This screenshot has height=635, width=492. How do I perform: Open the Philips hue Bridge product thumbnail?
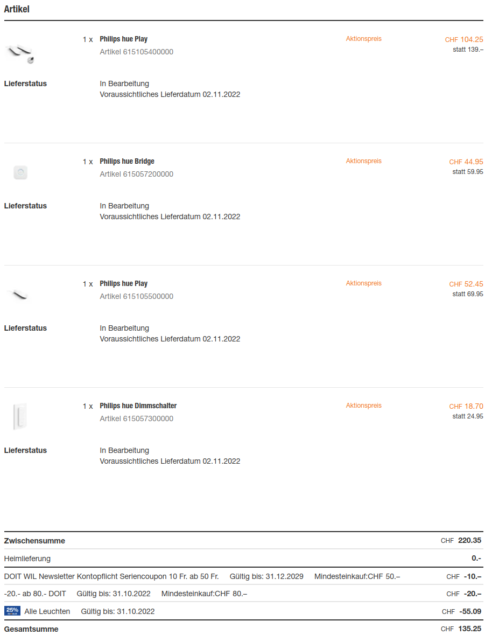click(x=20, y=172)
